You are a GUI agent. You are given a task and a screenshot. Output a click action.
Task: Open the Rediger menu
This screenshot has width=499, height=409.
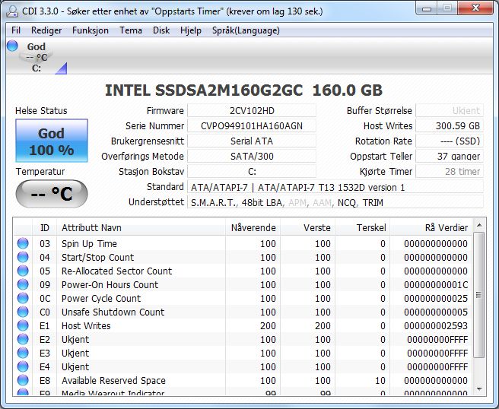[46, 30]
